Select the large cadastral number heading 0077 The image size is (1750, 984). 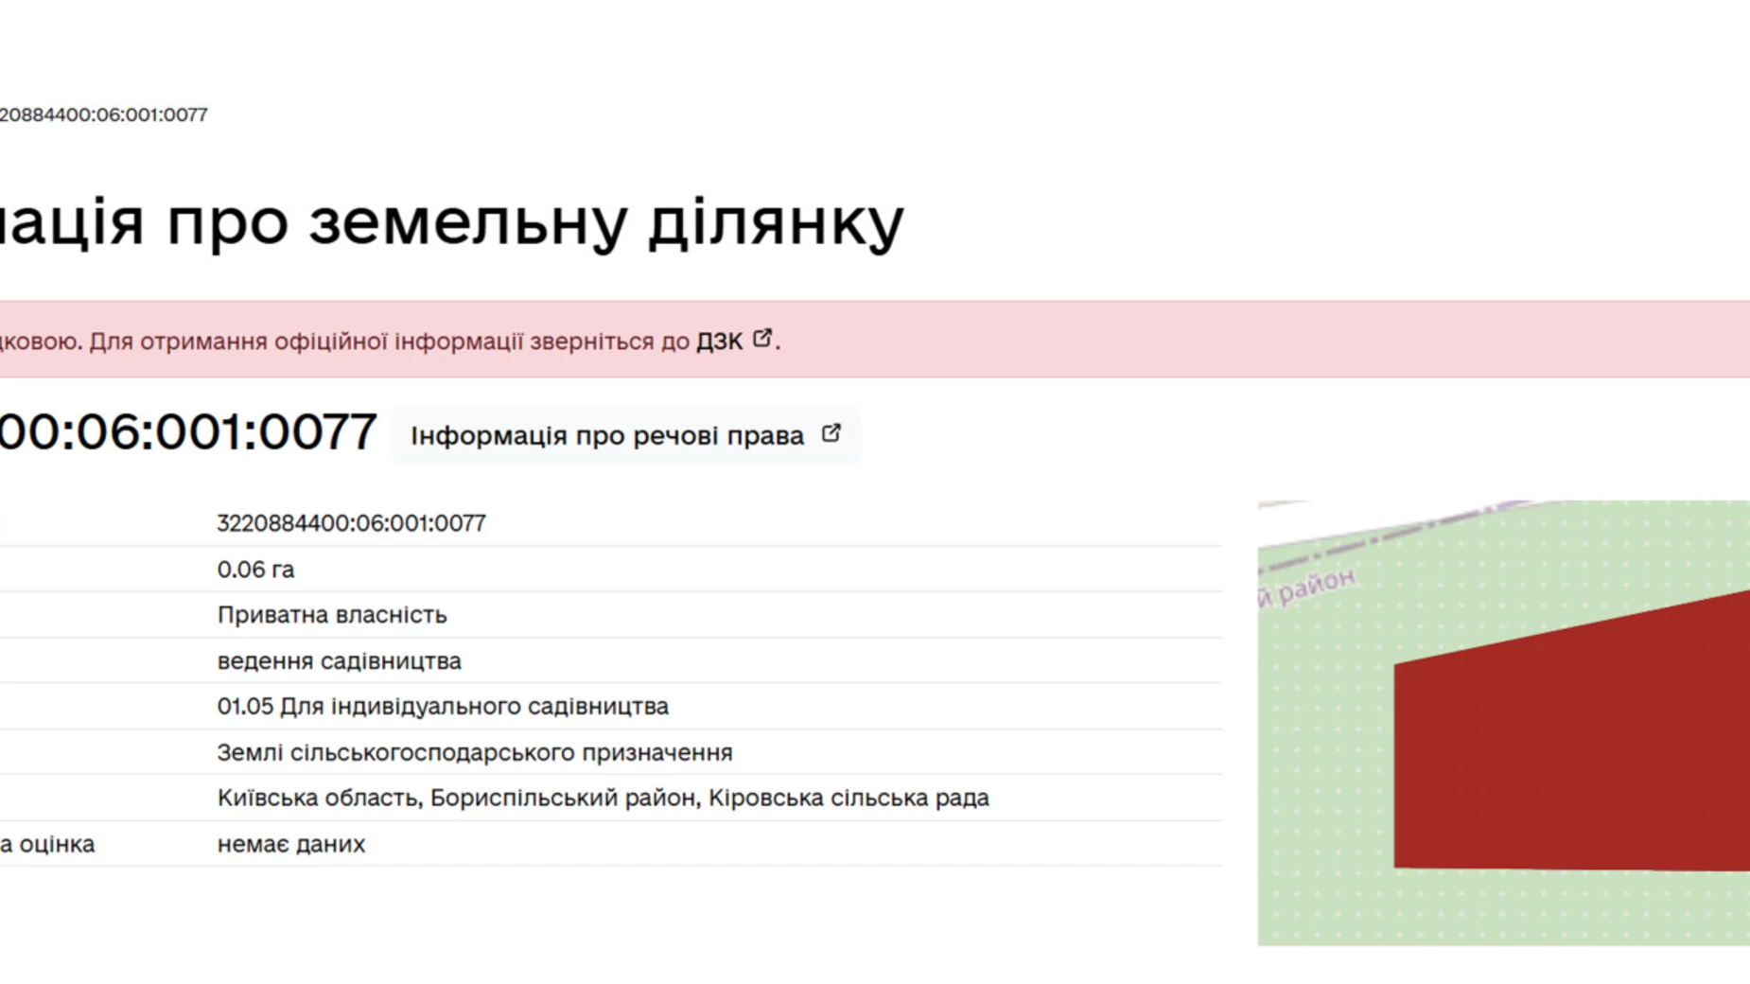pyautogui.click(x=187, y=432)
